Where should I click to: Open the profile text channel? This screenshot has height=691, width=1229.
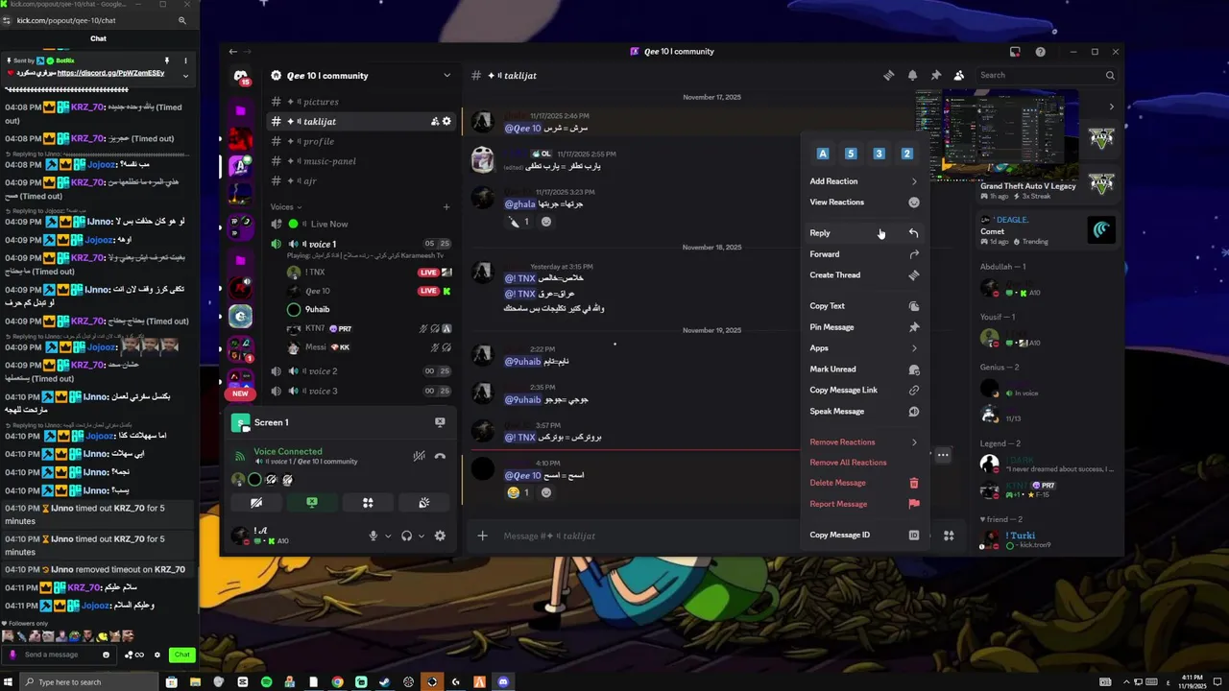[360, 141]
